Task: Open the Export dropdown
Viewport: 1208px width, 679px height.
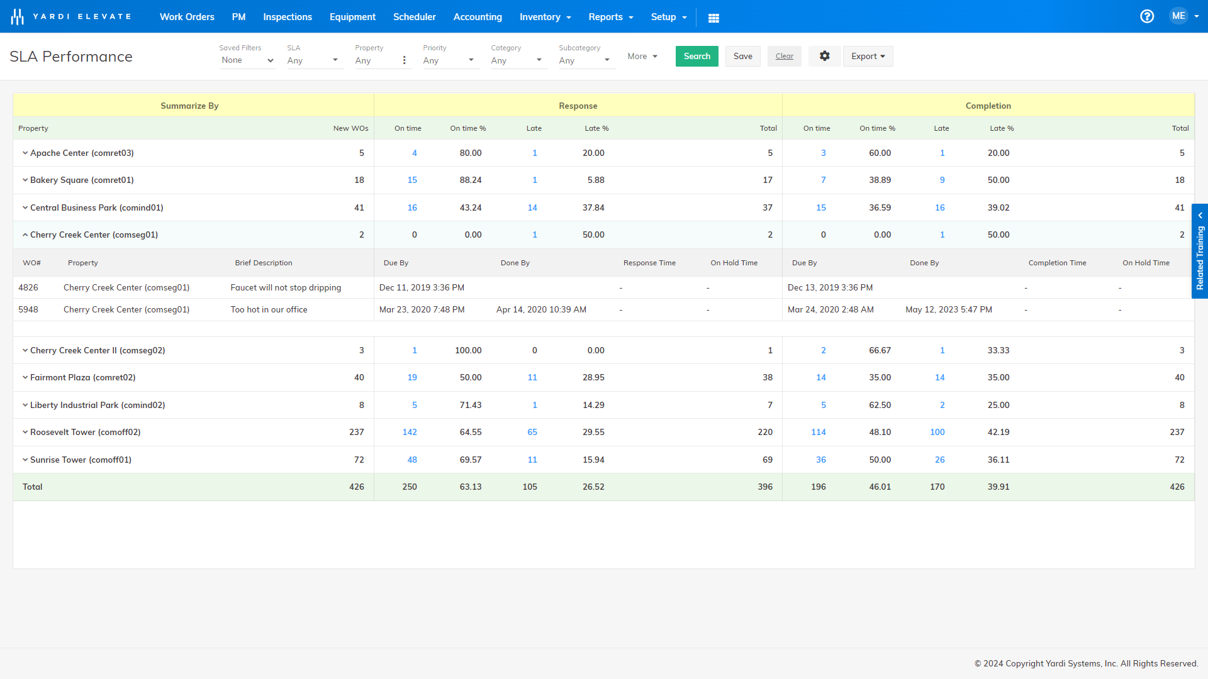Action: tap(868, 56)
